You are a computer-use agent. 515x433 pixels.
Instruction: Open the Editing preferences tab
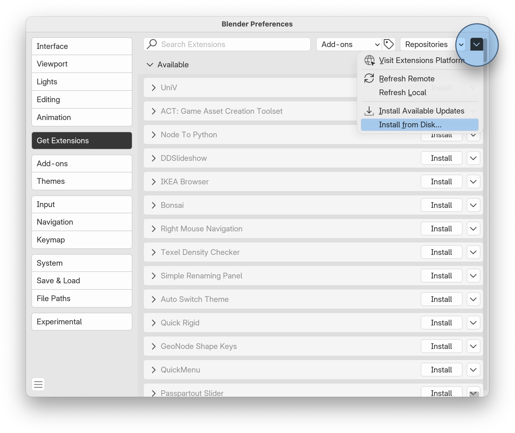[82, 99]
